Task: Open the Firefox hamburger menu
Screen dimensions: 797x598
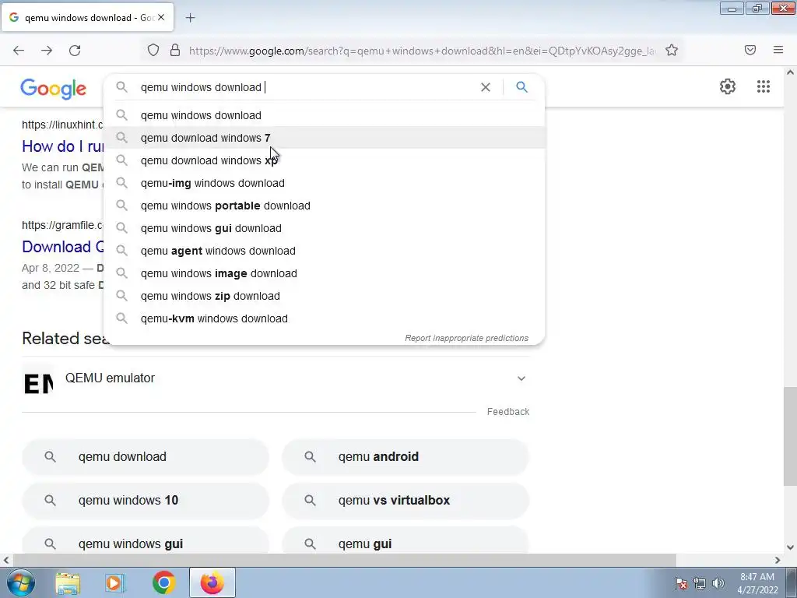Action: coord(778,50)
